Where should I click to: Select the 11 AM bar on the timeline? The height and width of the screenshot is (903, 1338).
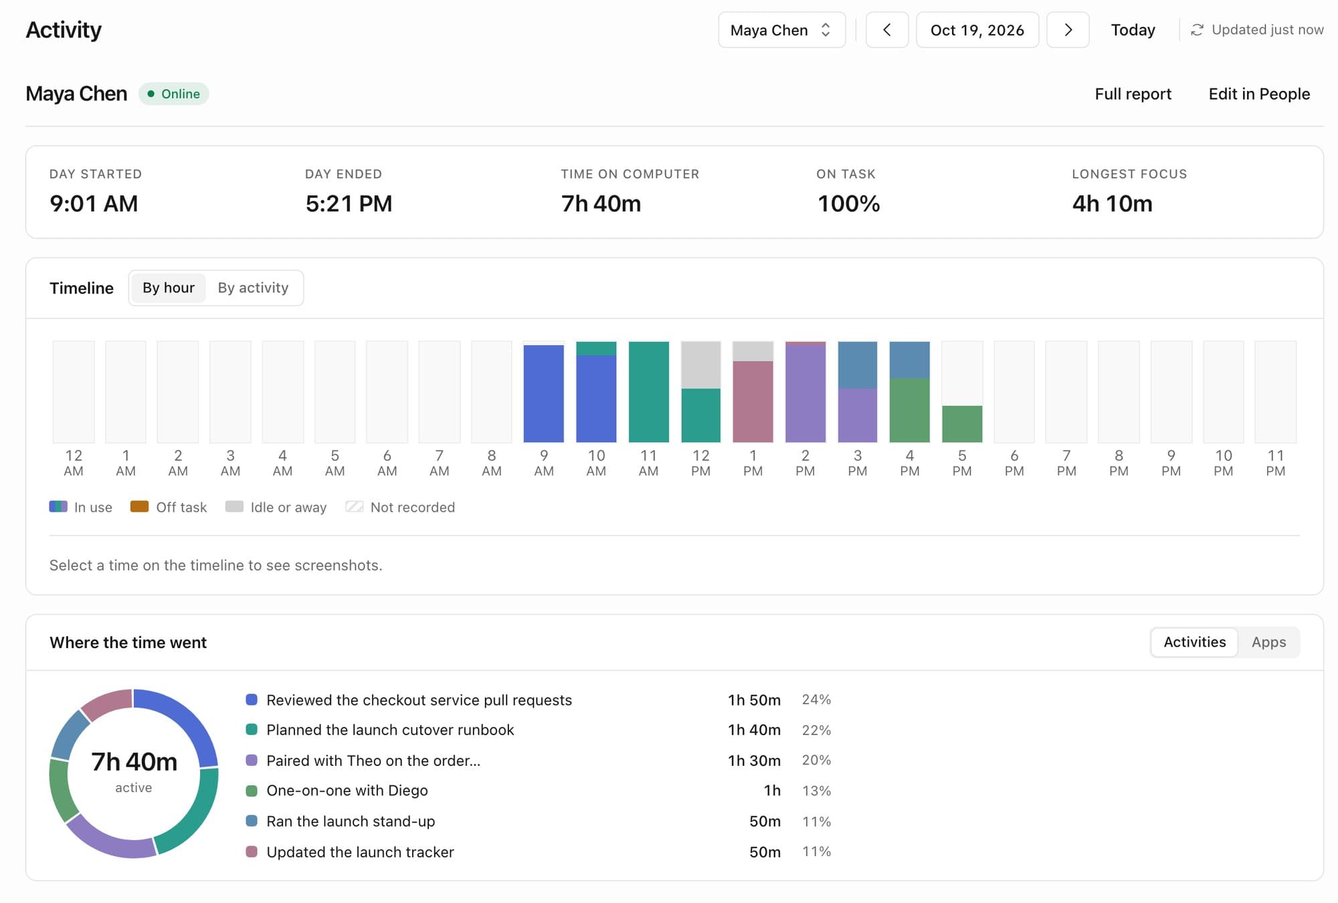[x=648, y=392]
